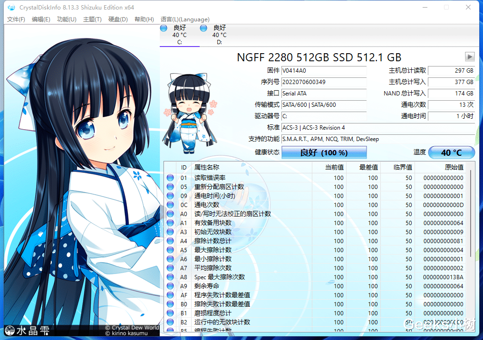Click the host total reads value 297 GB
483x340 pixels.
tap(452, 71)
